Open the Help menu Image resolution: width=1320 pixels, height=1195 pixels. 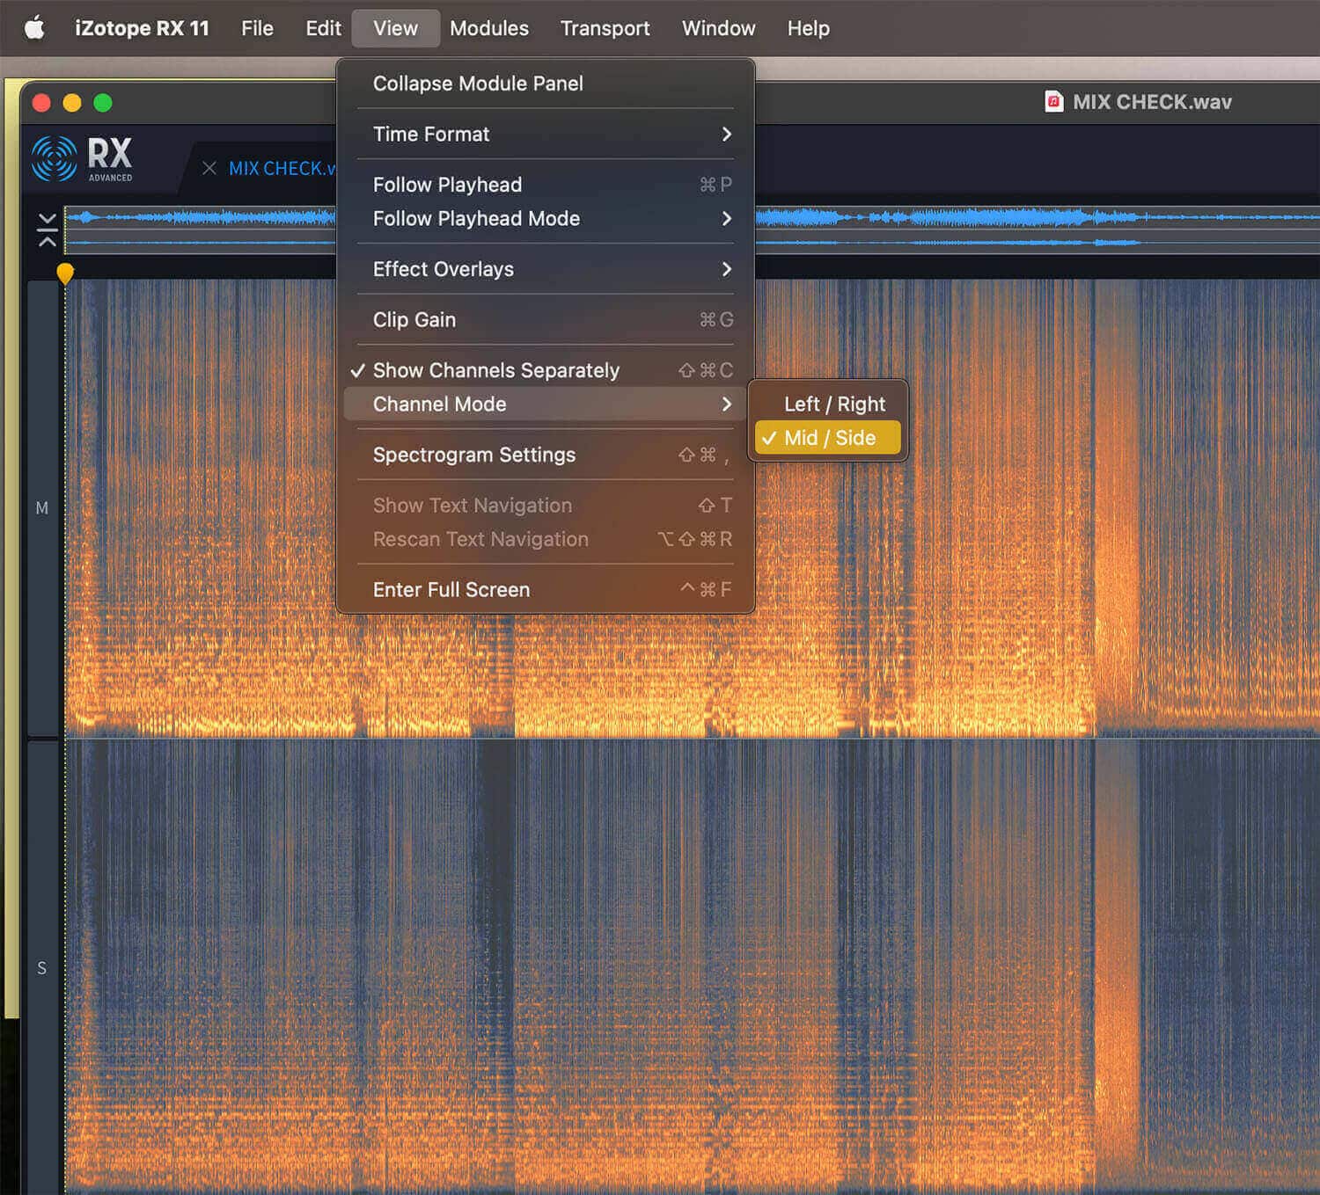pos(809,28)
